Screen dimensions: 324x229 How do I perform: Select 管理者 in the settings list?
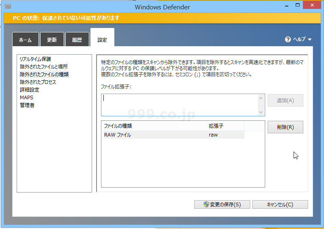click(x=27, y=105)
